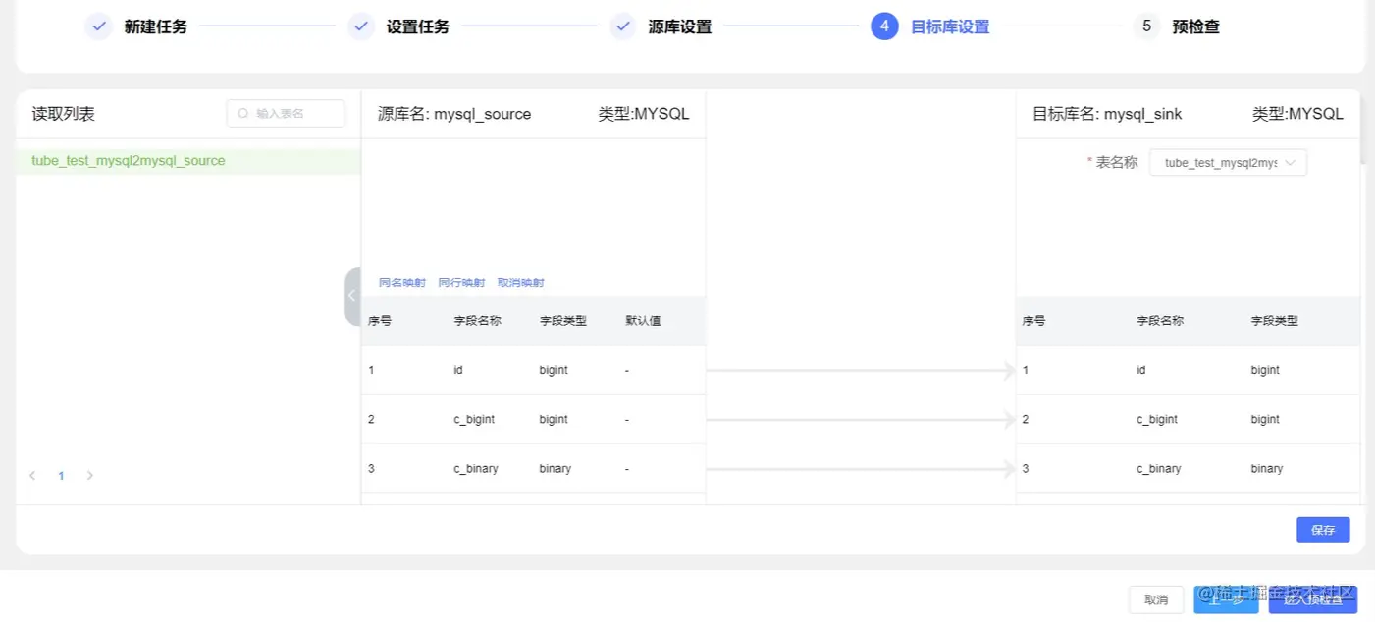
Task: Click the 上一步 button
Action: click(1226, 599)
